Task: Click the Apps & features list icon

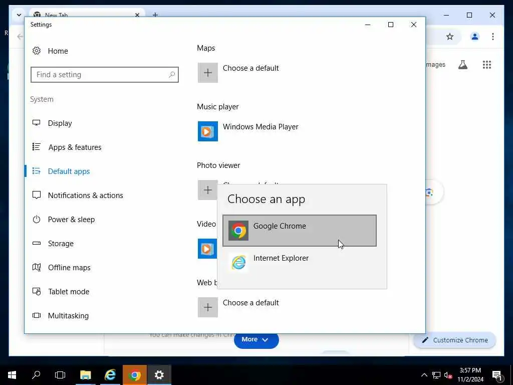Action: [36, 147]
